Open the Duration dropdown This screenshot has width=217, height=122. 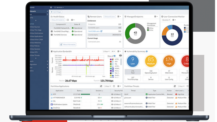pos(166,20)
